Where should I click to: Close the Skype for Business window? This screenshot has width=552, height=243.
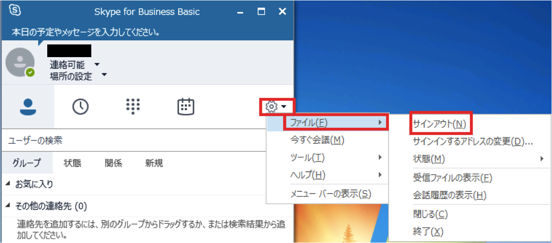[282, 12]
